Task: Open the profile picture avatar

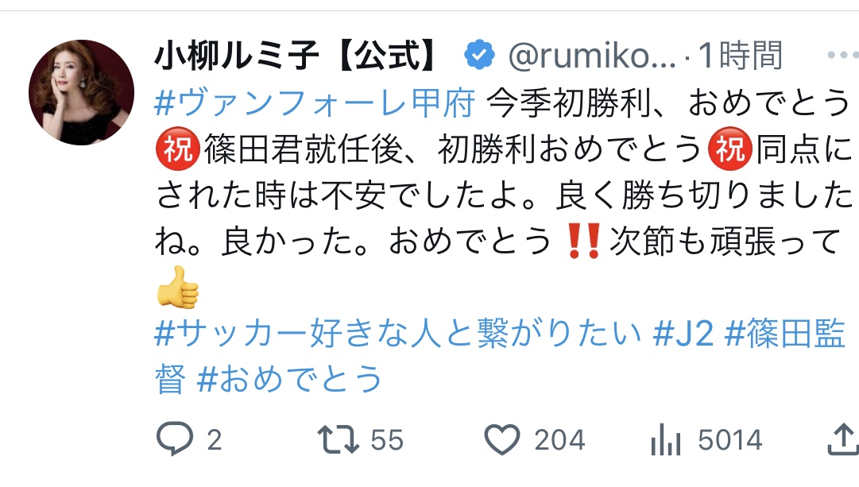Action: coord(82,92)
